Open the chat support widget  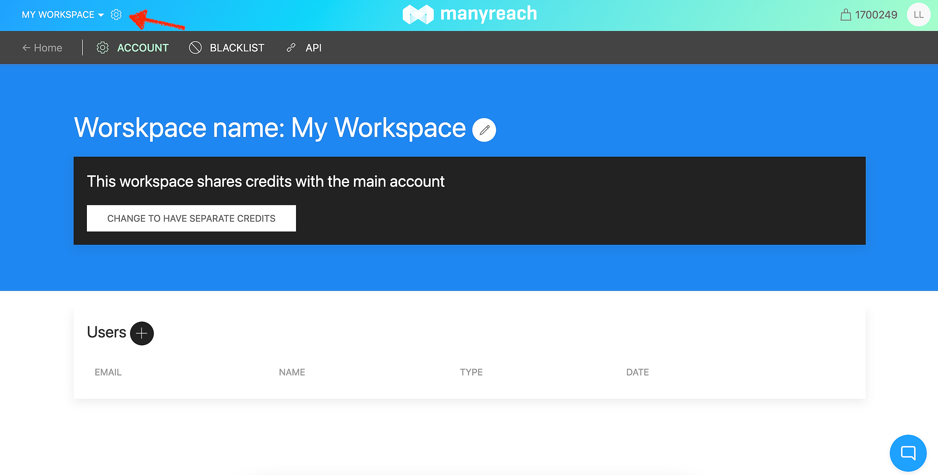coord(908,453)
